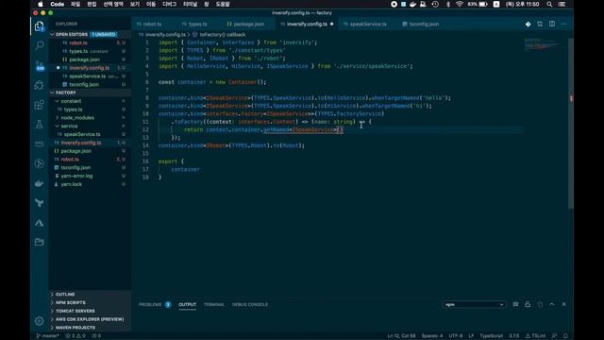This screenshot has height=340, width=604.
Task: Open the Source Control view
Action: [40, 65]
